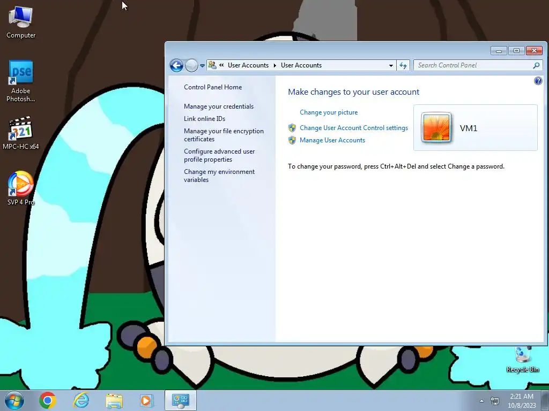
Task: Click the Refresh button in address bar
Action: coord(403,65)
